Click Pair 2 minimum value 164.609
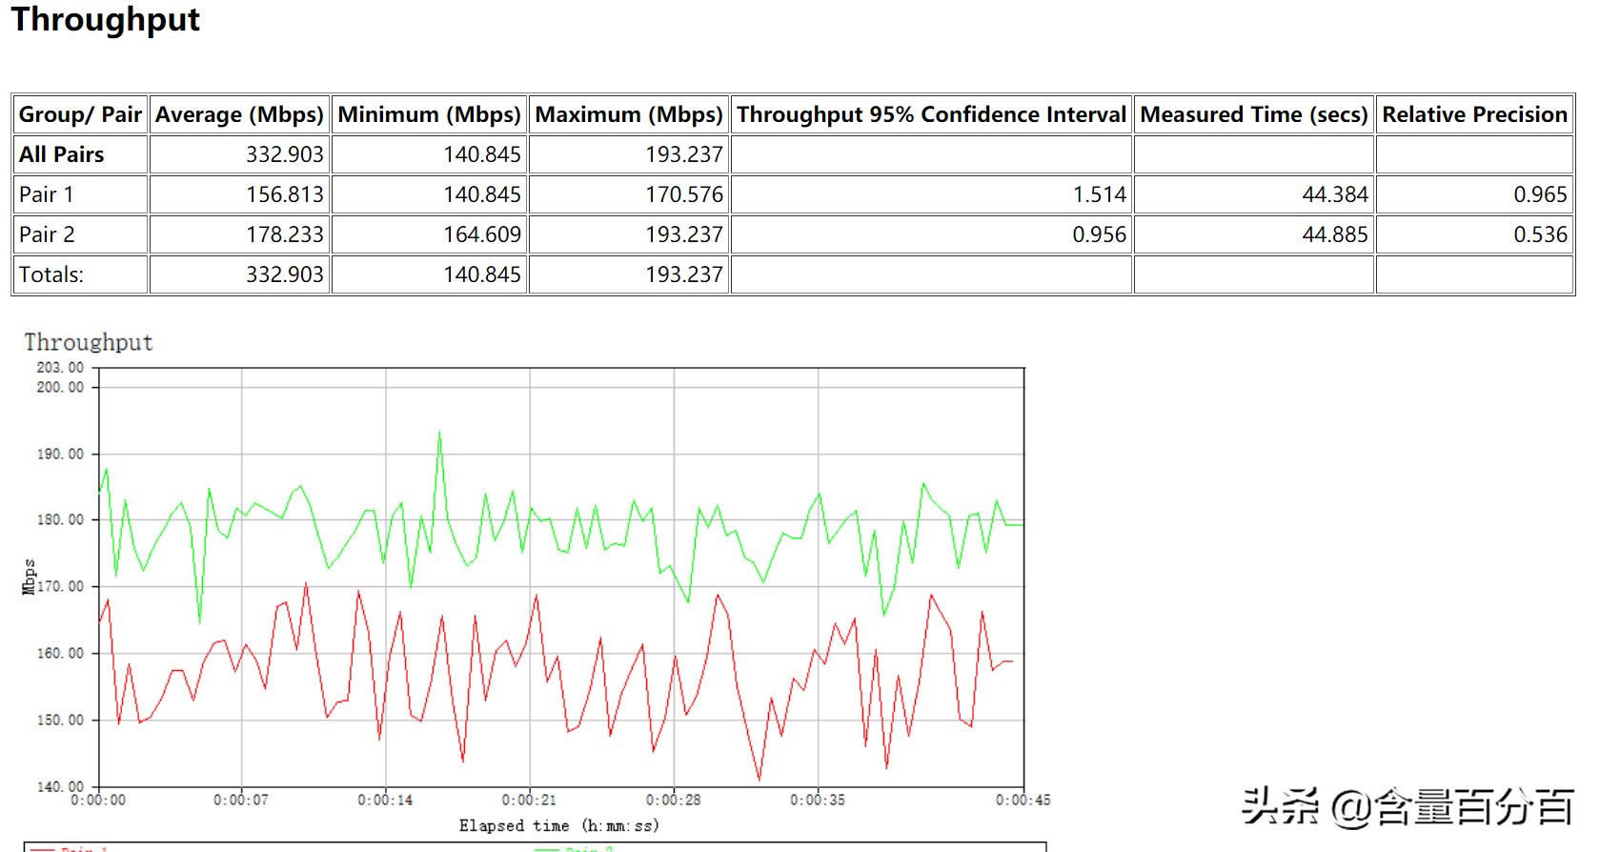This screenshot has height=852, width=1600. click(x=482, y=234)
